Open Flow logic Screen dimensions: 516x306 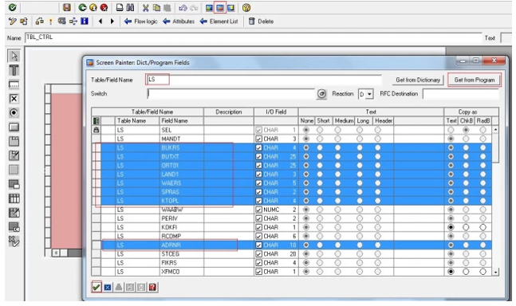(x=141, y=22)
